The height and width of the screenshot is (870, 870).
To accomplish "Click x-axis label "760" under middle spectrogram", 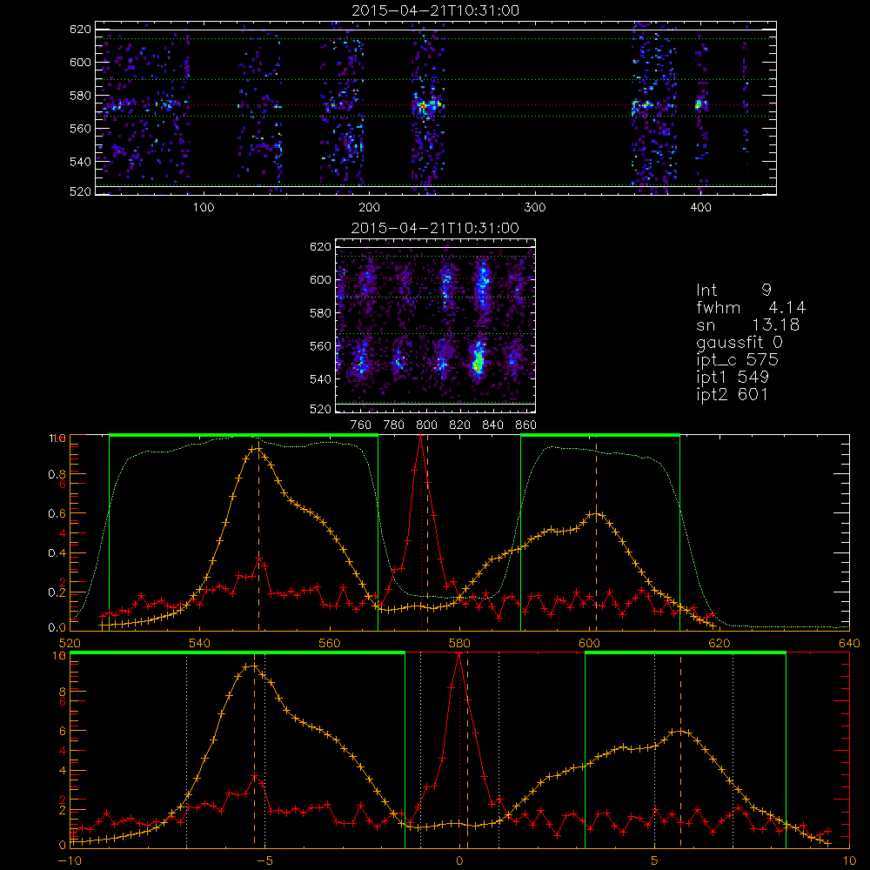I will [x=361, y=425].
